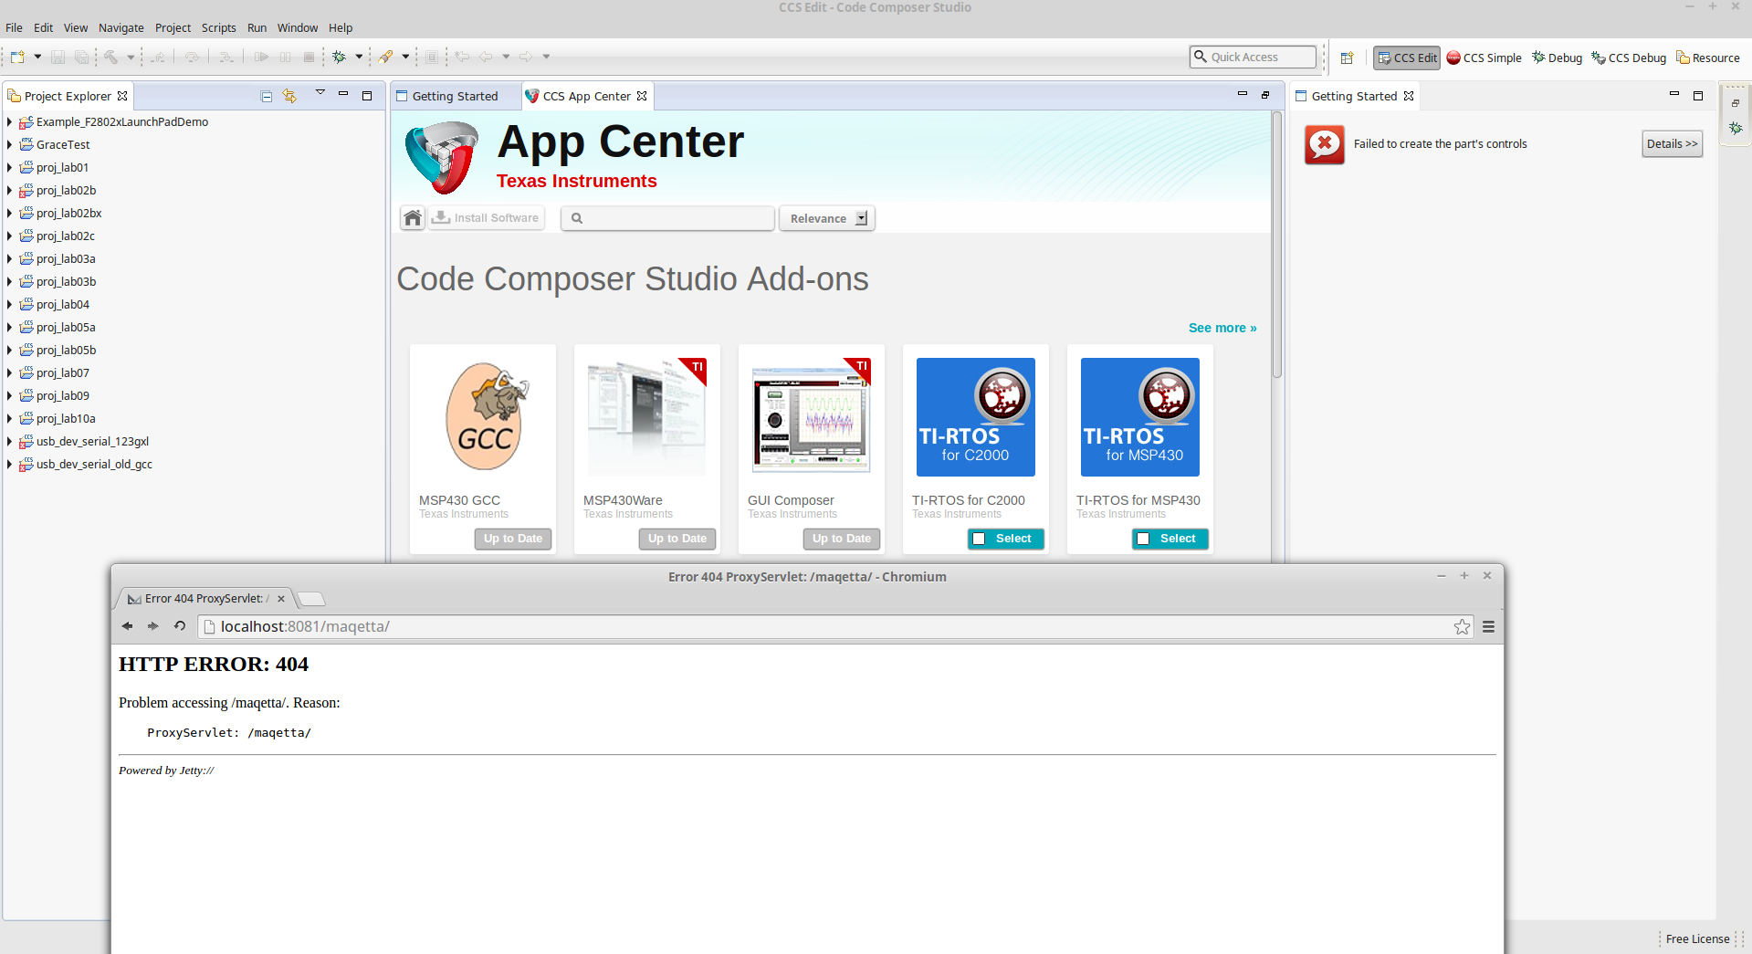Open the Project Explorer View Menu arrow
This screenshot has width=1752, height=954.
pos(320,93)
